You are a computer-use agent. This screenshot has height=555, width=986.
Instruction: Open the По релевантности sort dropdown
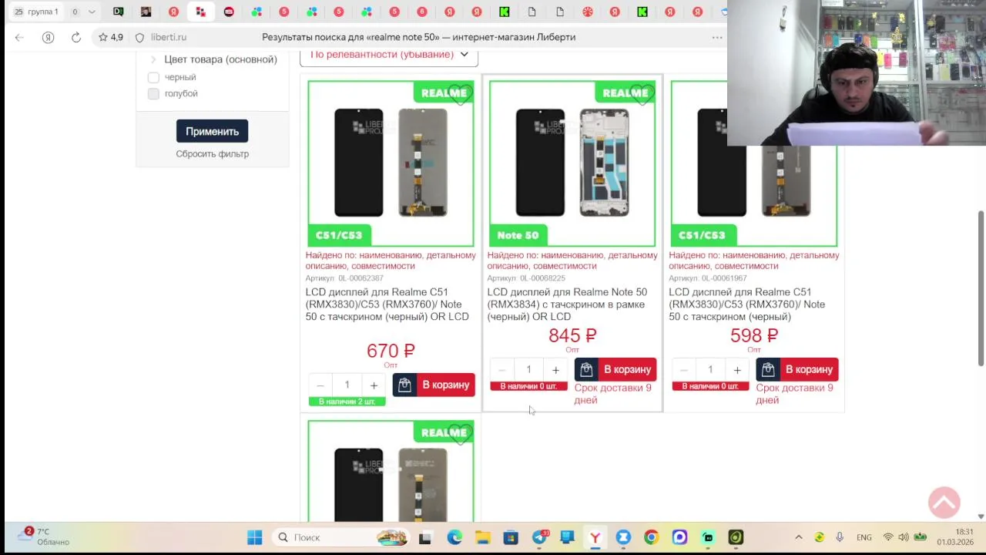point(389,55)
